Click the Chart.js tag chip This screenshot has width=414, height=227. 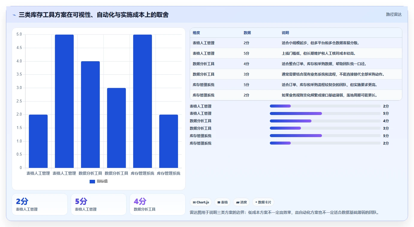pyautogui.click(x=201, y=202)
